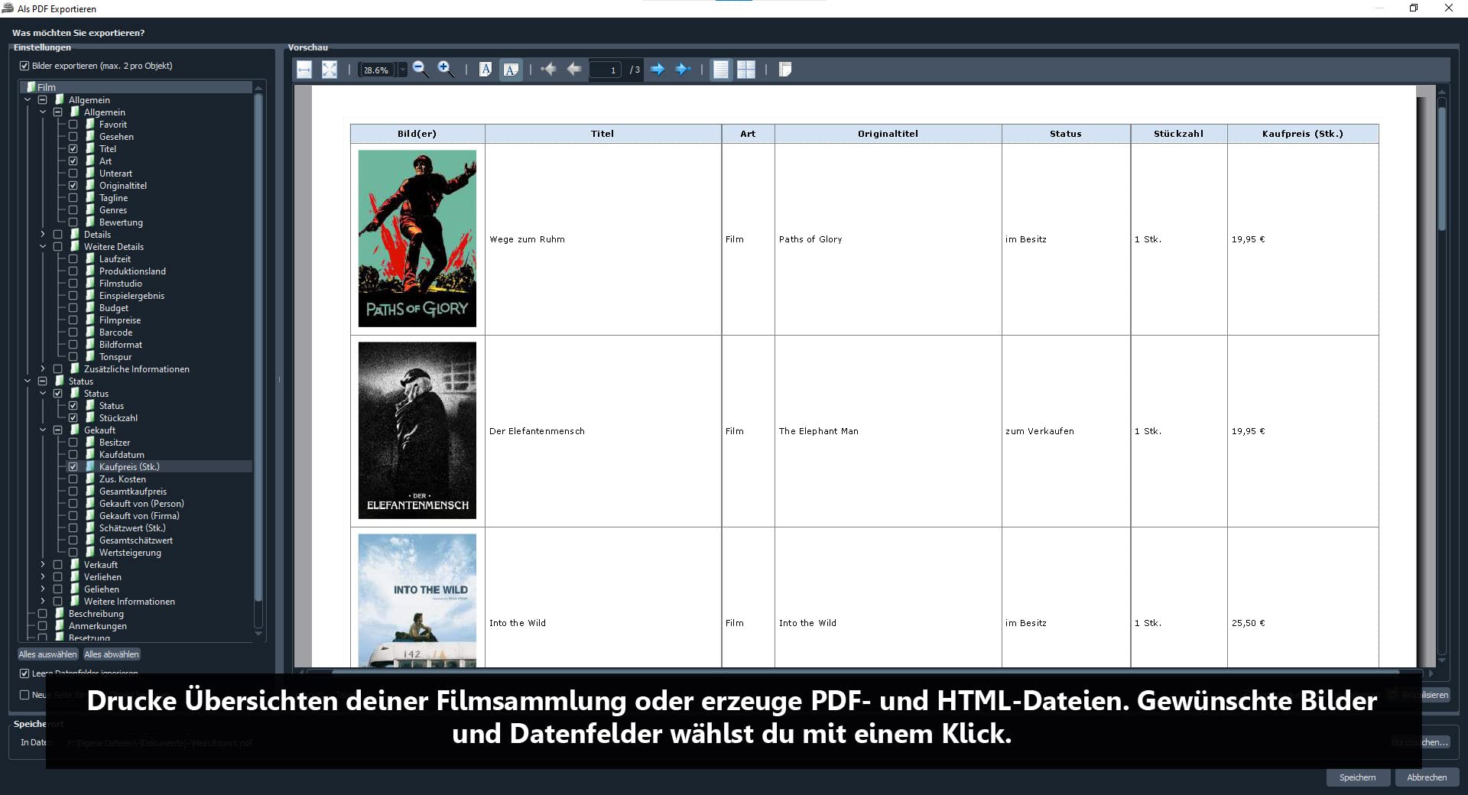Switch to landscape page orientation
The image size is (1468, 795).
click(x=511, y=70)
